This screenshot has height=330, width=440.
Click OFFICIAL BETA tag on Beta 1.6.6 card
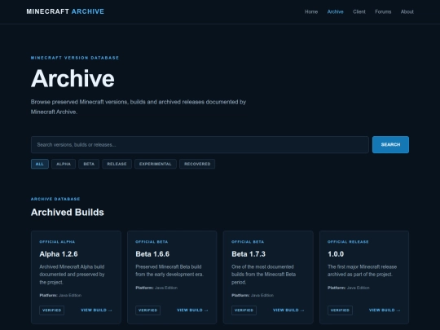(152, 242)
